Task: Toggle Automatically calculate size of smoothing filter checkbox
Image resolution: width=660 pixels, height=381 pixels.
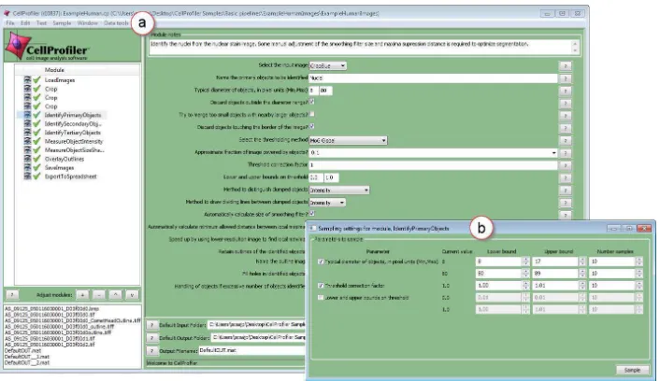Action: tap(312, 214)
